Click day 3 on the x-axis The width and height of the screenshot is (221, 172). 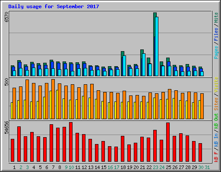27,167
